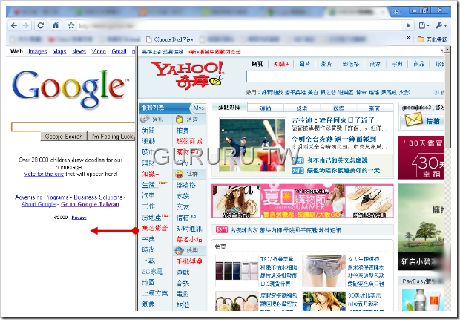Viewport: 460px width, 320px height.
Task: Go forward with the browser forward arrow
Action: click(26, 25)
